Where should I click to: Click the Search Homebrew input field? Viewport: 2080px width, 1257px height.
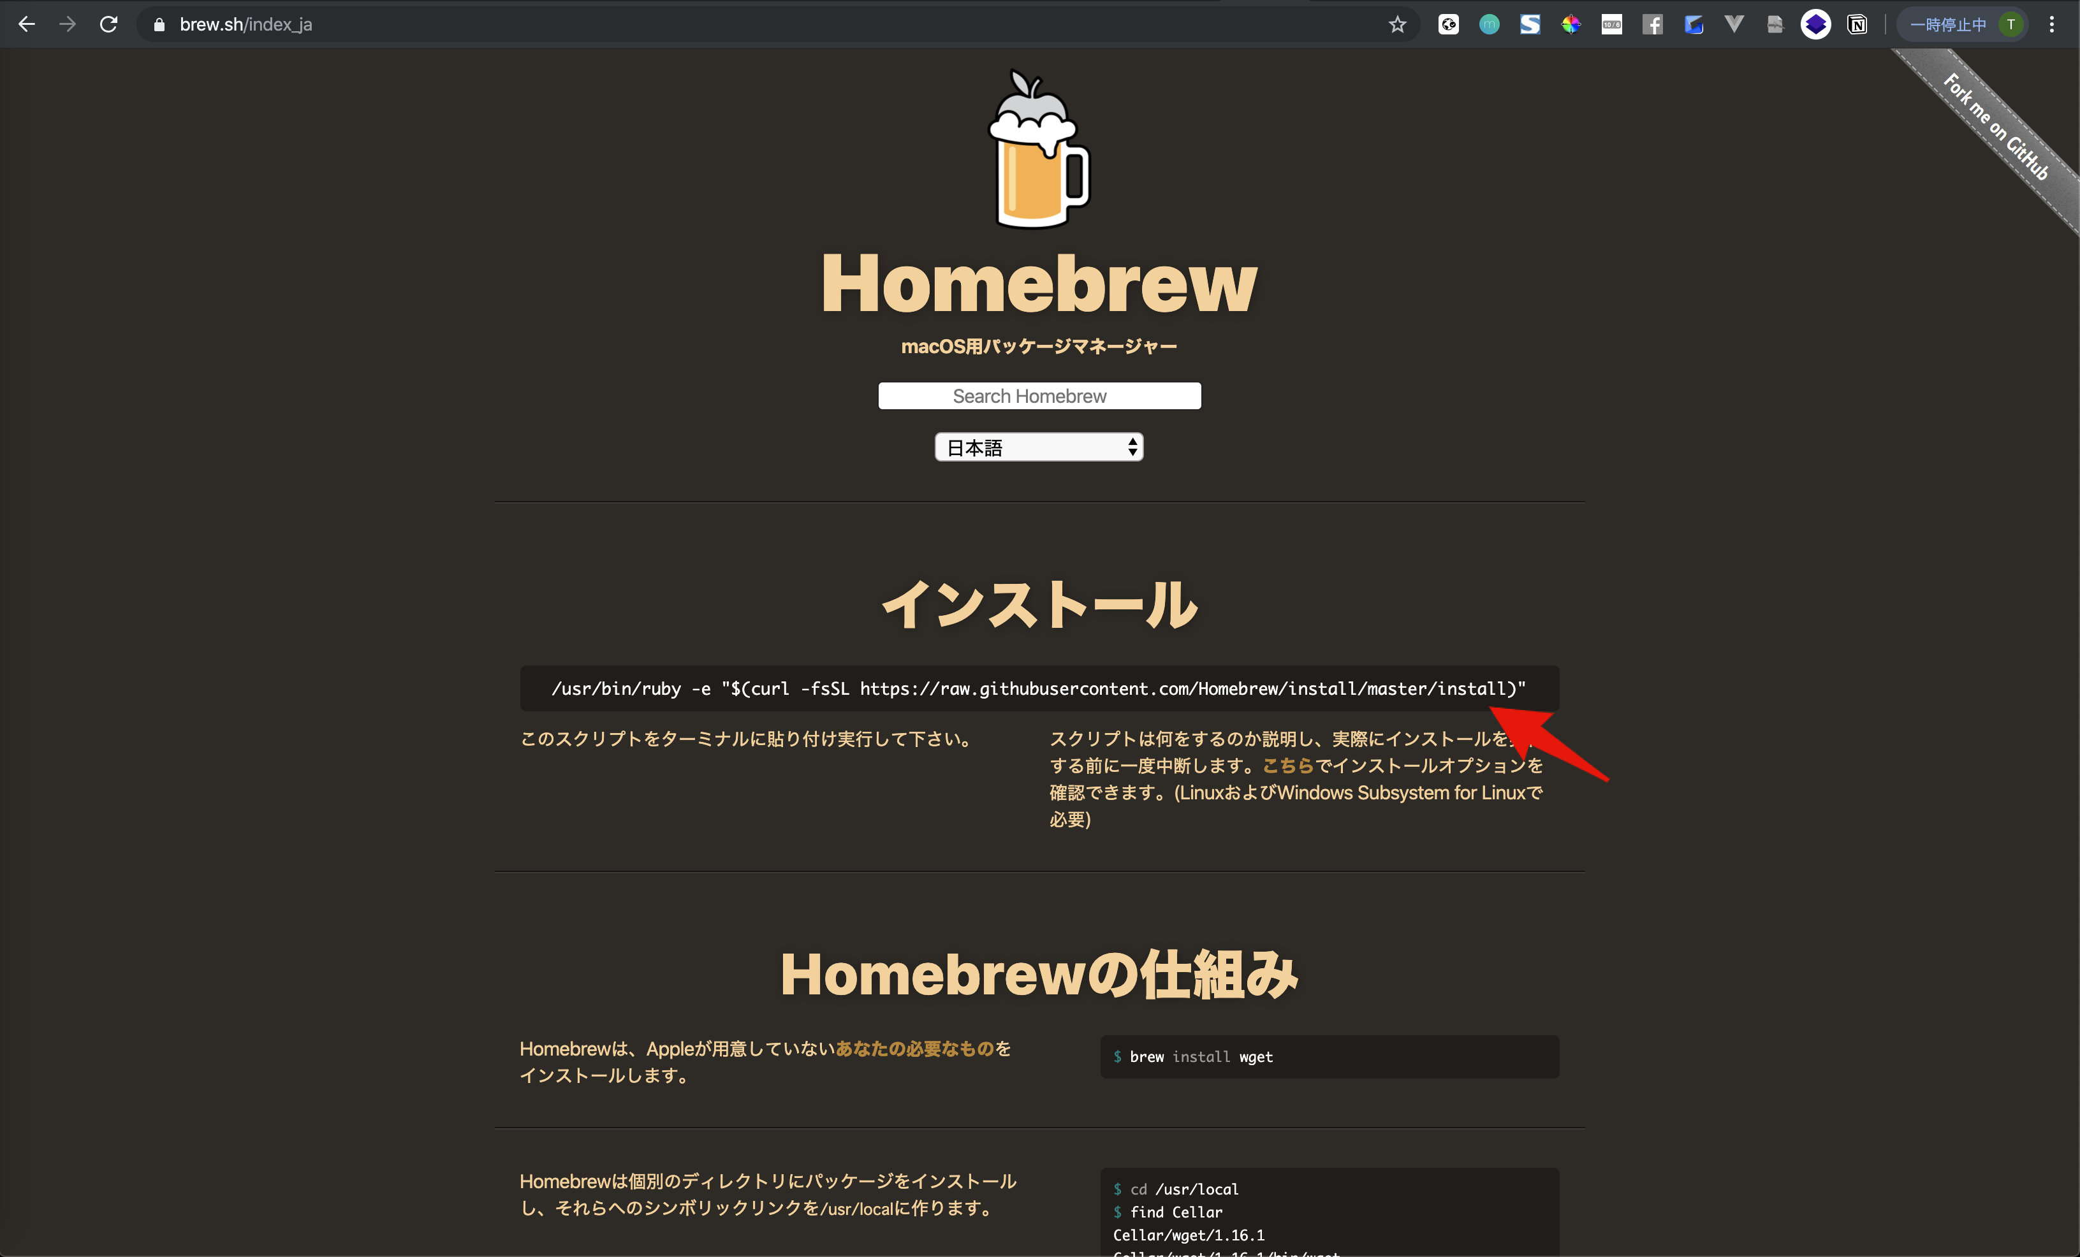[1040, 394]
